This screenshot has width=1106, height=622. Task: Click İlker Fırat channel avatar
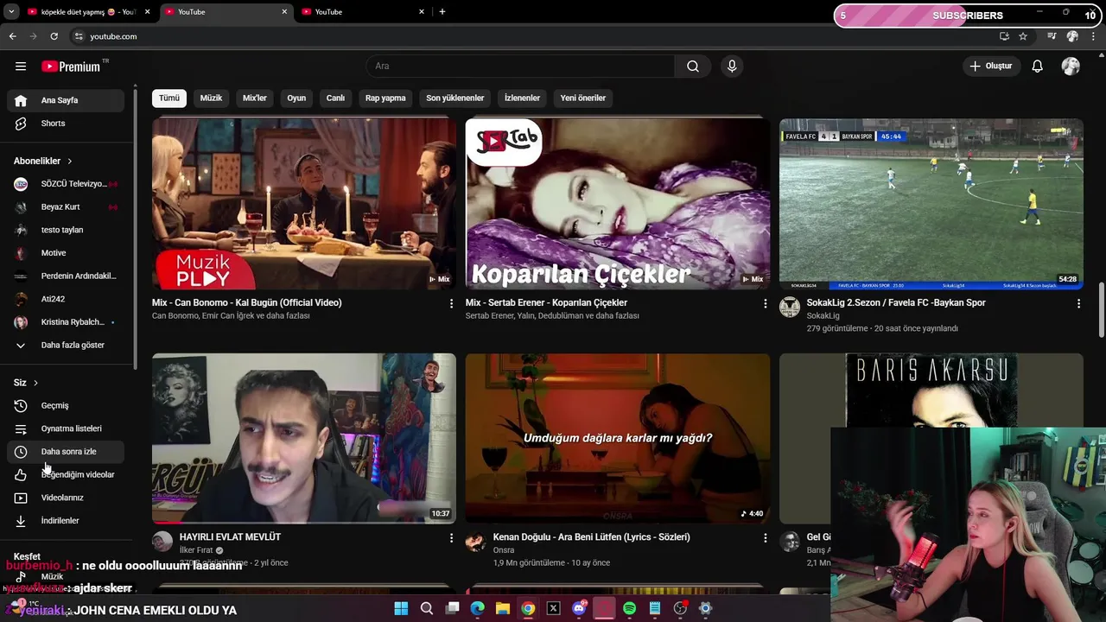(x=162, y=542)
